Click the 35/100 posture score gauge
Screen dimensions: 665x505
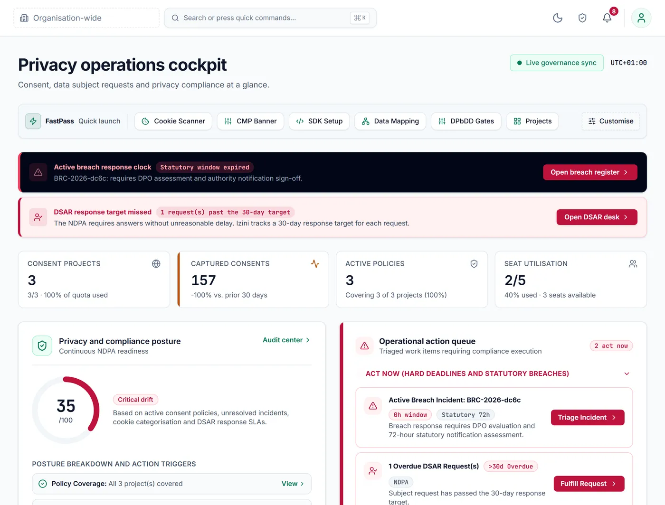click(x=66, y=411)
